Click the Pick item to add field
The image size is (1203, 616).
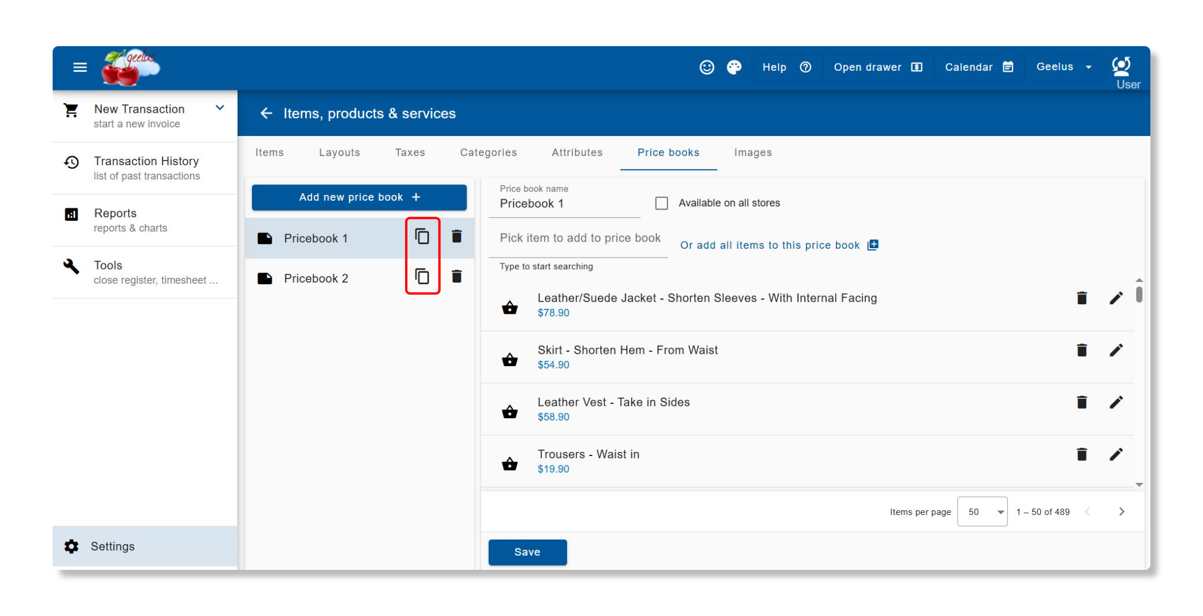[x=579, y=238]
